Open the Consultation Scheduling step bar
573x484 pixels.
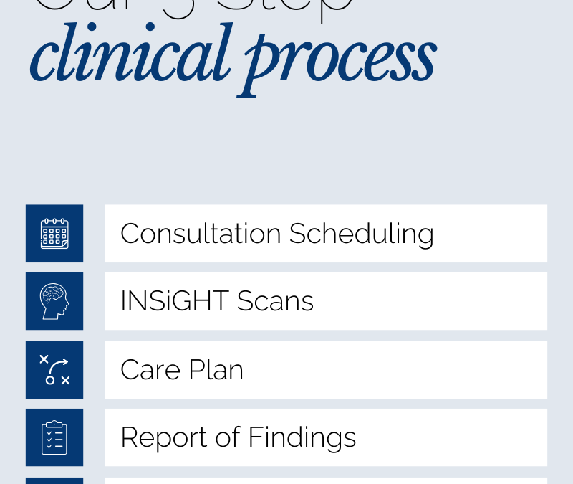tap(326, 234)
